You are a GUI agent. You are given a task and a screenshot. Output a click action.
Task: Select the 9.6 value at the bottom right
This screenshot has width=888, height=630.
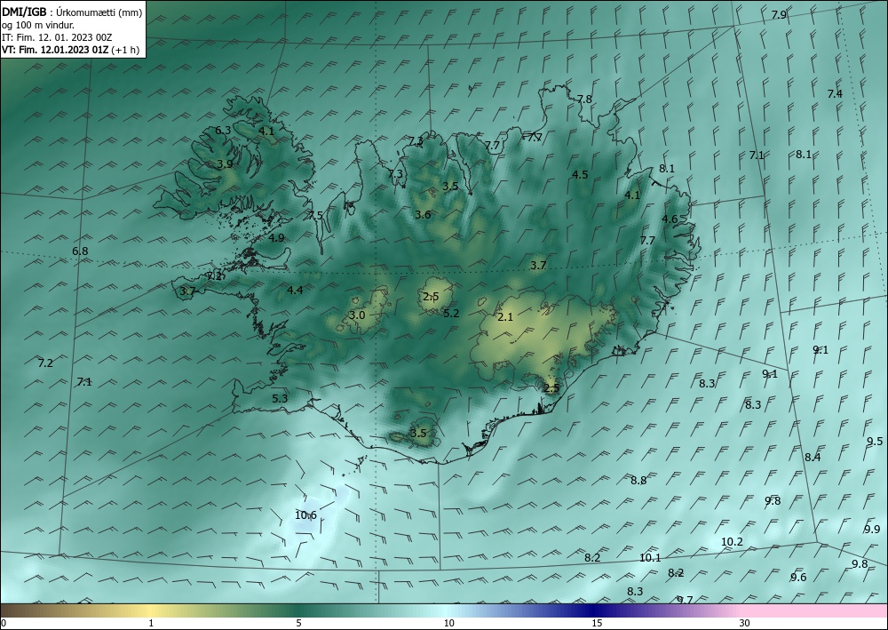(x=798, y=578)
